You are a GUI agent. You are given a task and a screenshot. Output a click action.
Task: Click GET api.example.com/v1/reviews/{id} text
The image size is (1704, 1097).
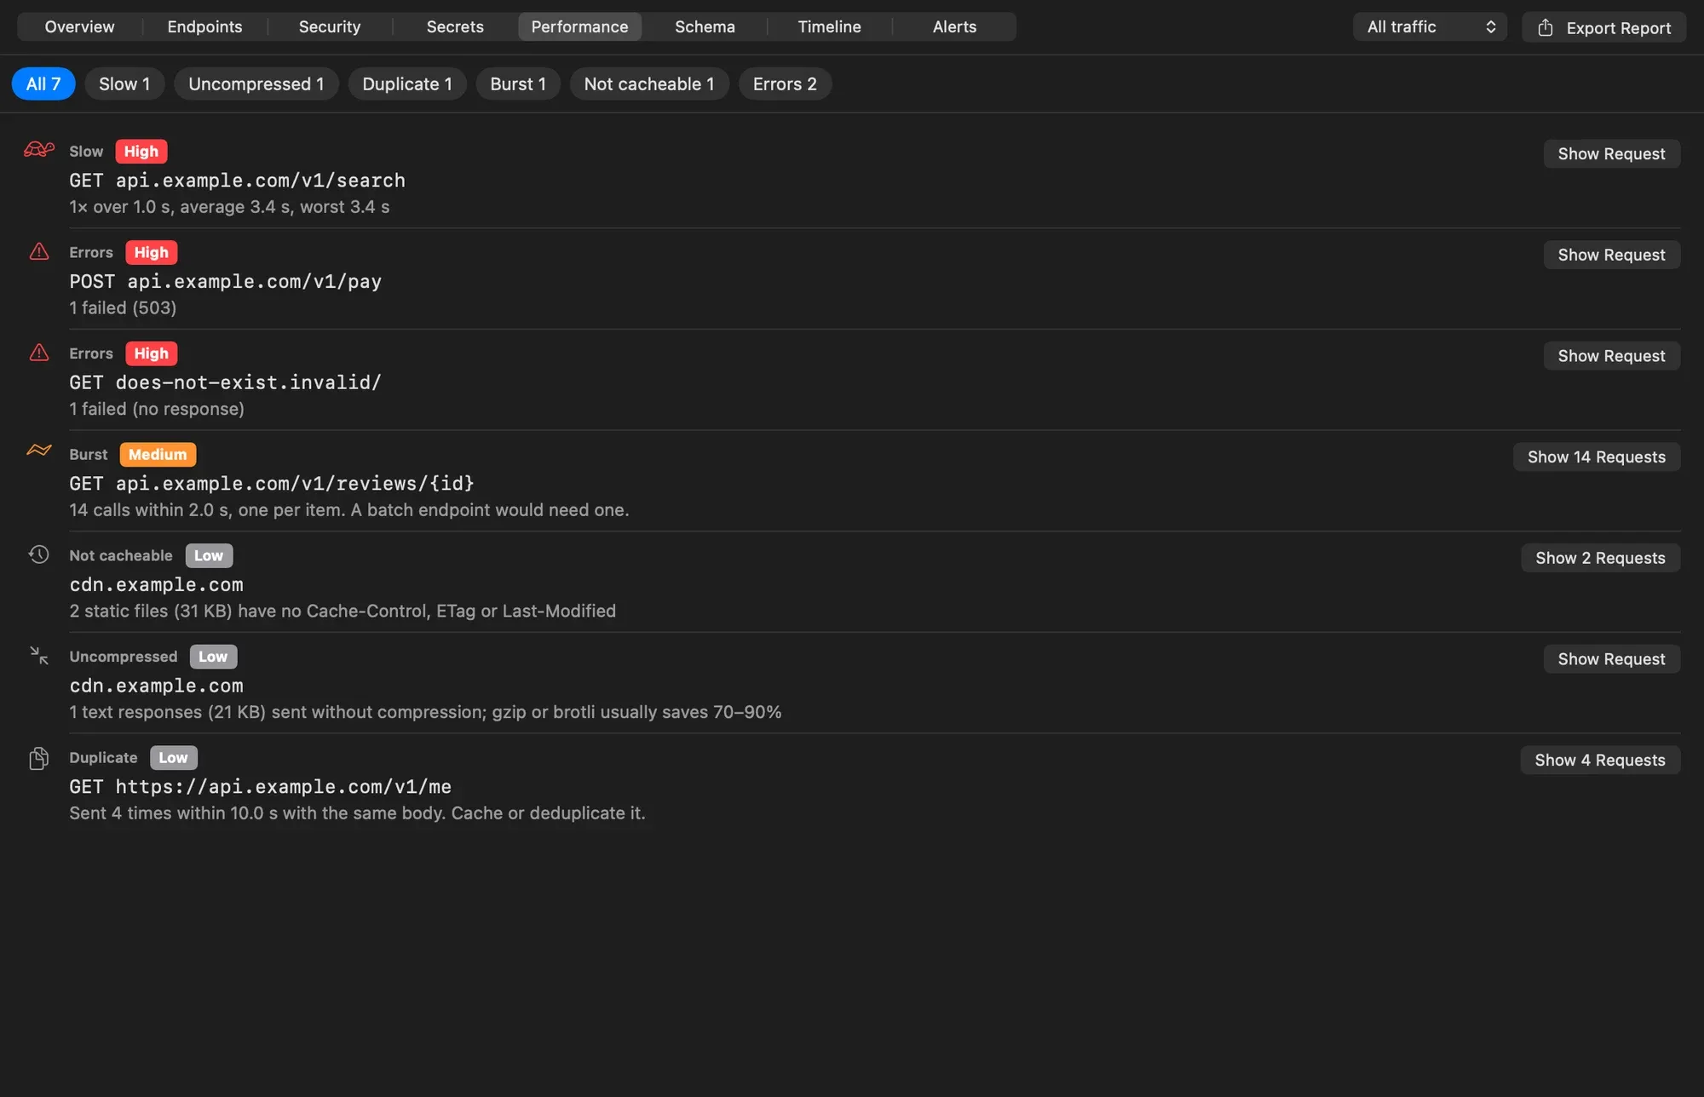point(272,484)
